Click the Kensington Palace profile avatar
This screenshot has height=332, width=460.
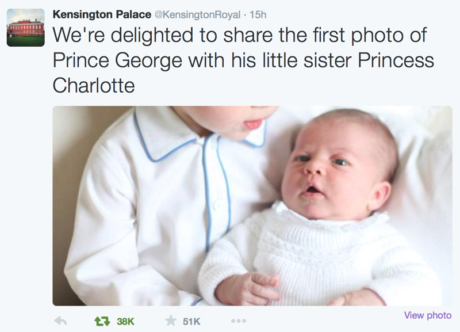click(25, 27)
